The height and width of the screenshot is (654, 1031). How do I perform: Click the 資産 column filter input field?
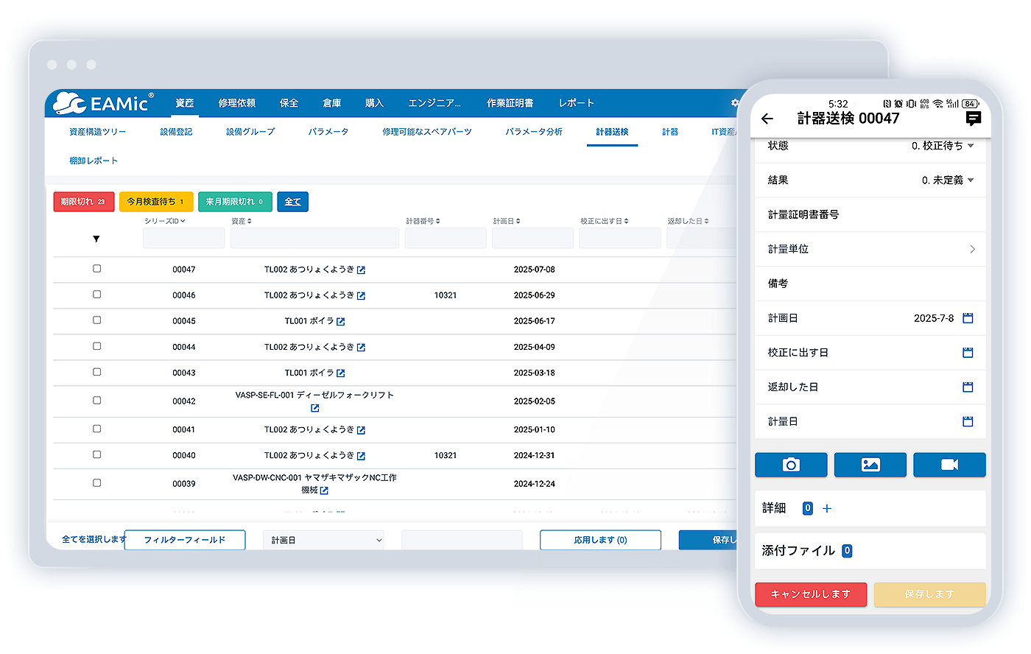coord(314,238)
